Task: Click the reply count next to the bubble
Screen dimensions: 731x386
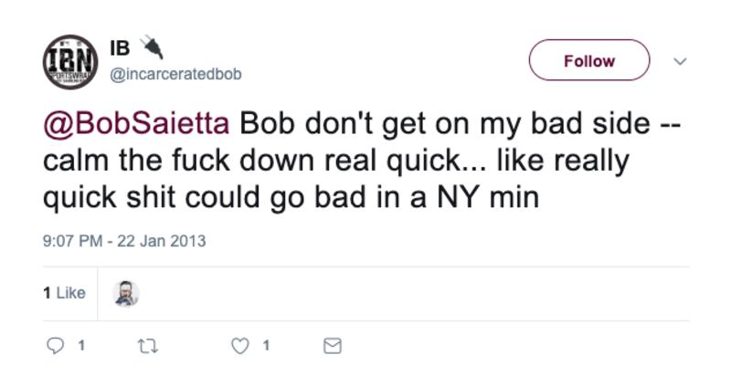Action: pos(81,346)
